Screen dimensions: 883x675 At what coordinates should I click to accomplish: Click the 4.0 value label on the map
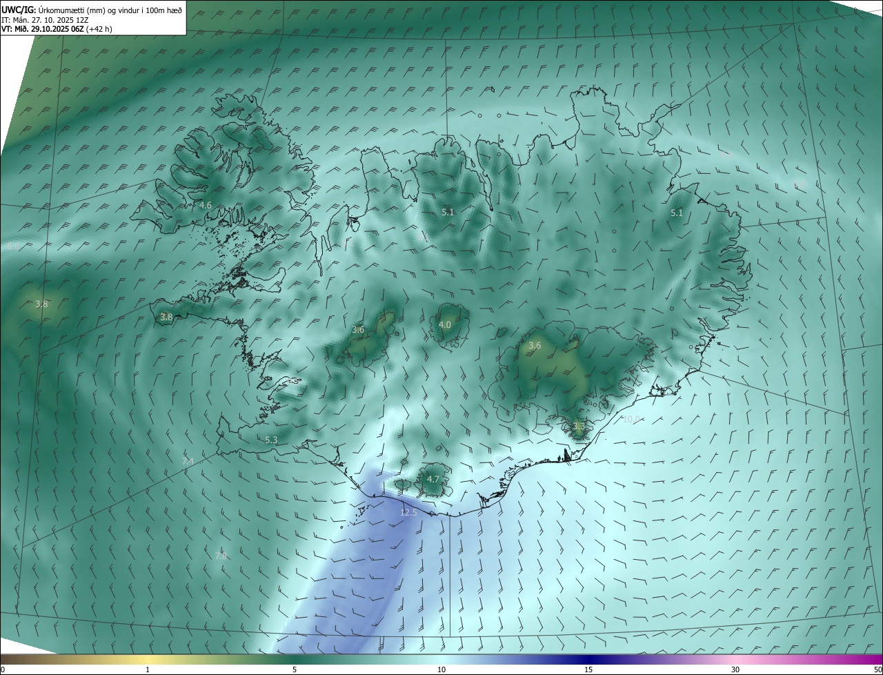[x=445, y=324]
